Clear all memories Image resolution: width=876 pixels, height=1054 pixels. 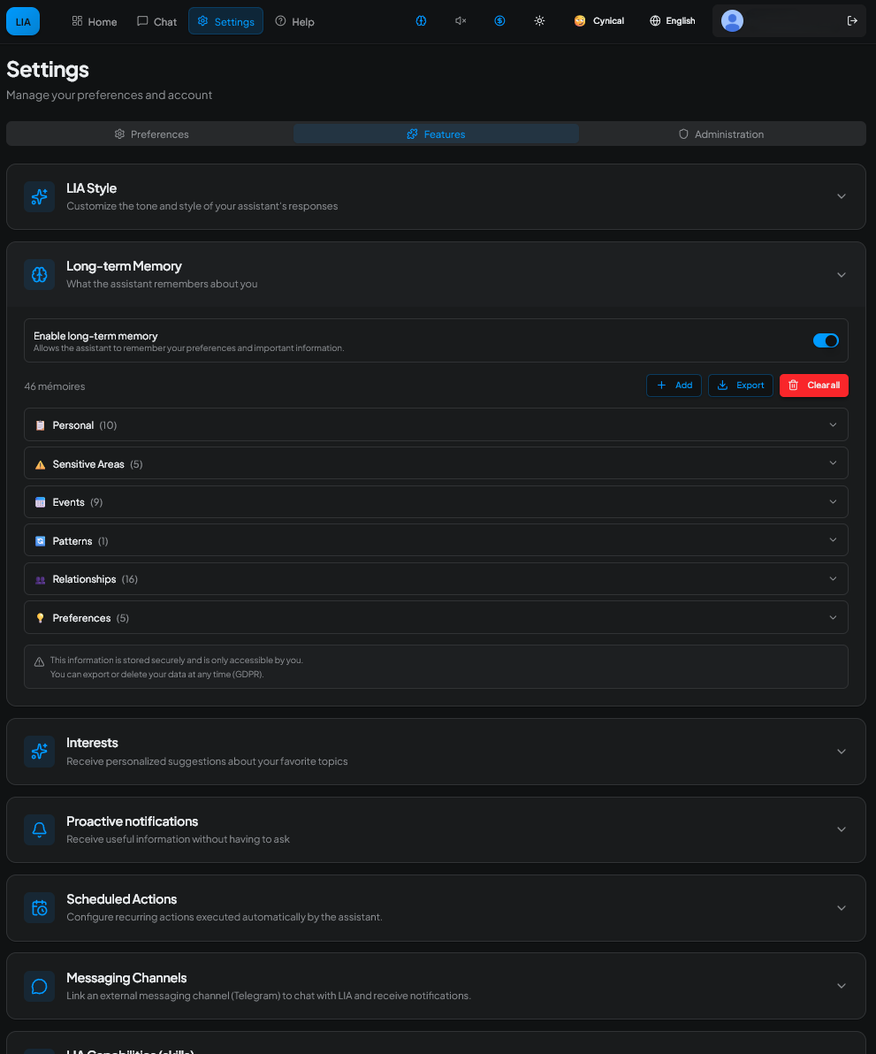coord(813,385)
